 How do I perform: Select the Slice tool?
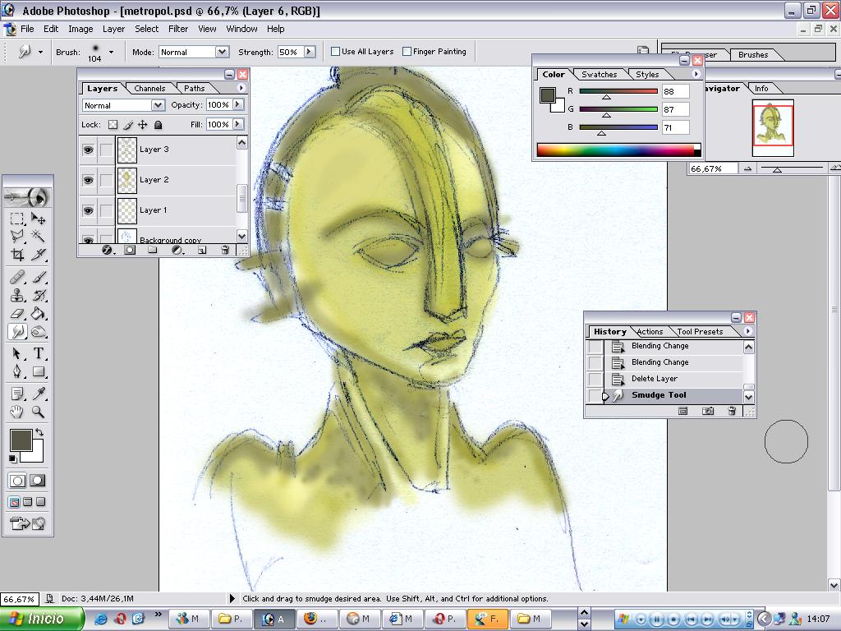click(38, 255)
